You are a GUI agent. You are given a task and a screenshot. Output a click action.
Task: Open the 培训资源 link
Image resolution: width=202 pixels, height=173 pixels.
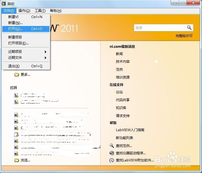point(123,77)
